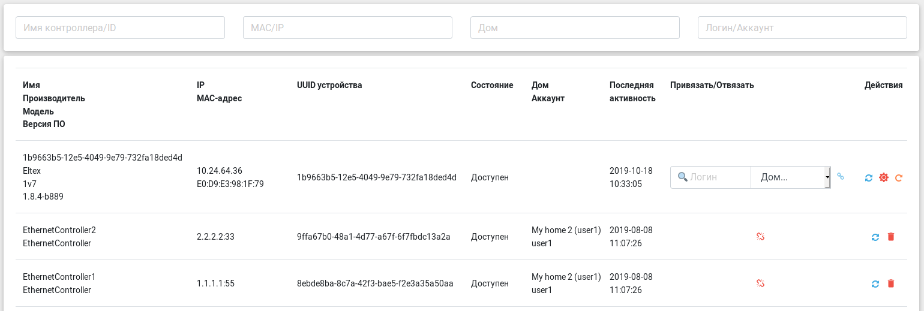Unbind EthernetController2 with the broken-link icon
The height and width of the screenshot is (311, 924).
coord(760,237)
